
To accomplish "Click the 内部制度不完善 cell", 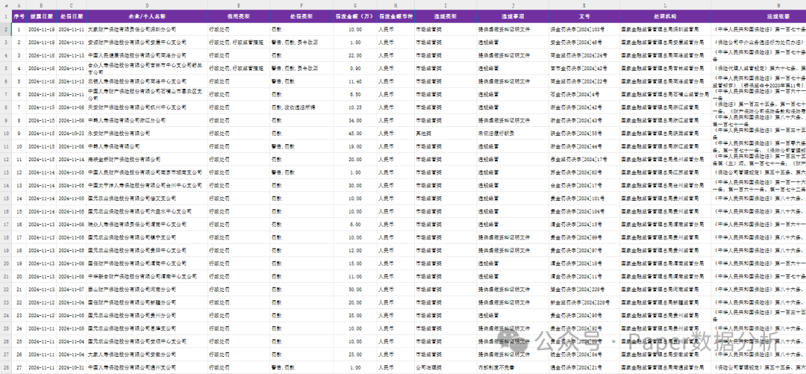I will point(513,367).
